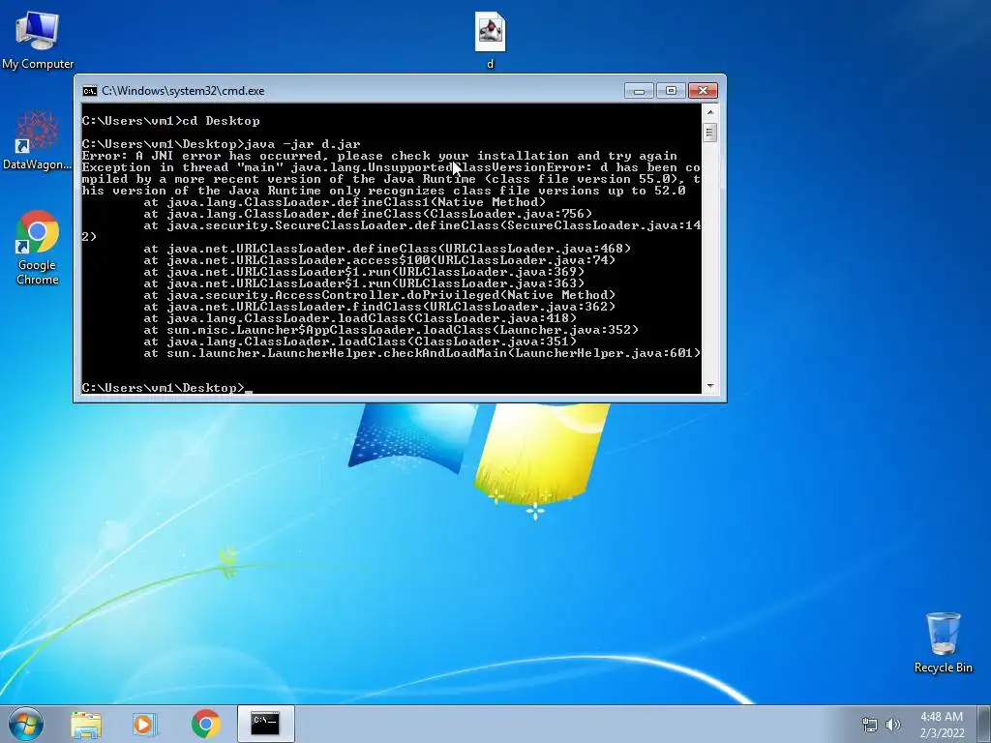Click the Windows Start orb
Viewport: 991px width, 743px height.
tap(26, 724)
